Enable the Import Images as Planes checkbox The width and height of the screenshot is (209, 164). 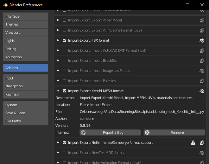(65, 71)
